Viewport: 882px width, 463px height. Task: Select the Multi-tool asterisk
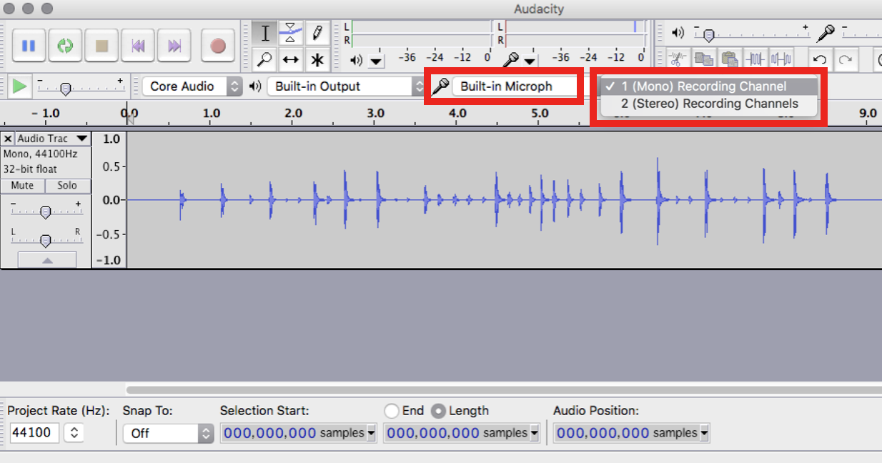(x=317, y=59)
